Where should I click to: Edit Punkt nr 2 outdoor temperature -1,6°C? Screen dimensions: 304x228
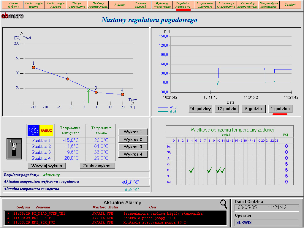point(72,146)
